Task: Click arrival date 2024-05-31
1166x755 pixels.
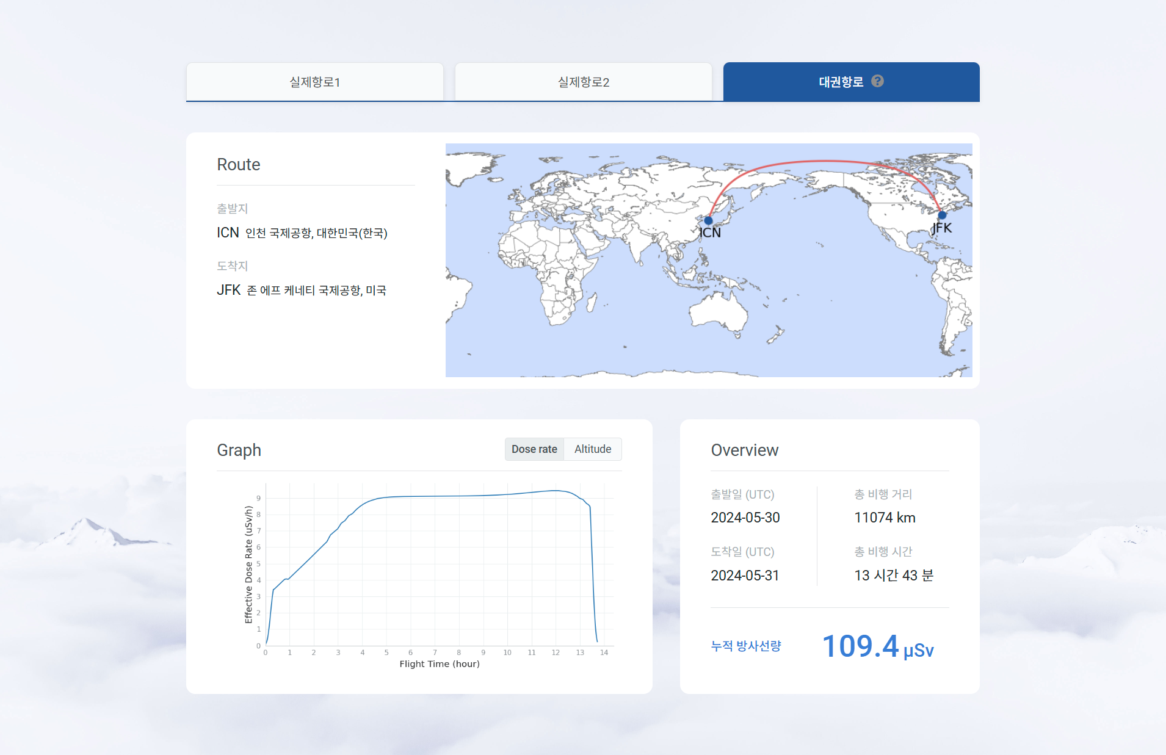Action: 745,576
